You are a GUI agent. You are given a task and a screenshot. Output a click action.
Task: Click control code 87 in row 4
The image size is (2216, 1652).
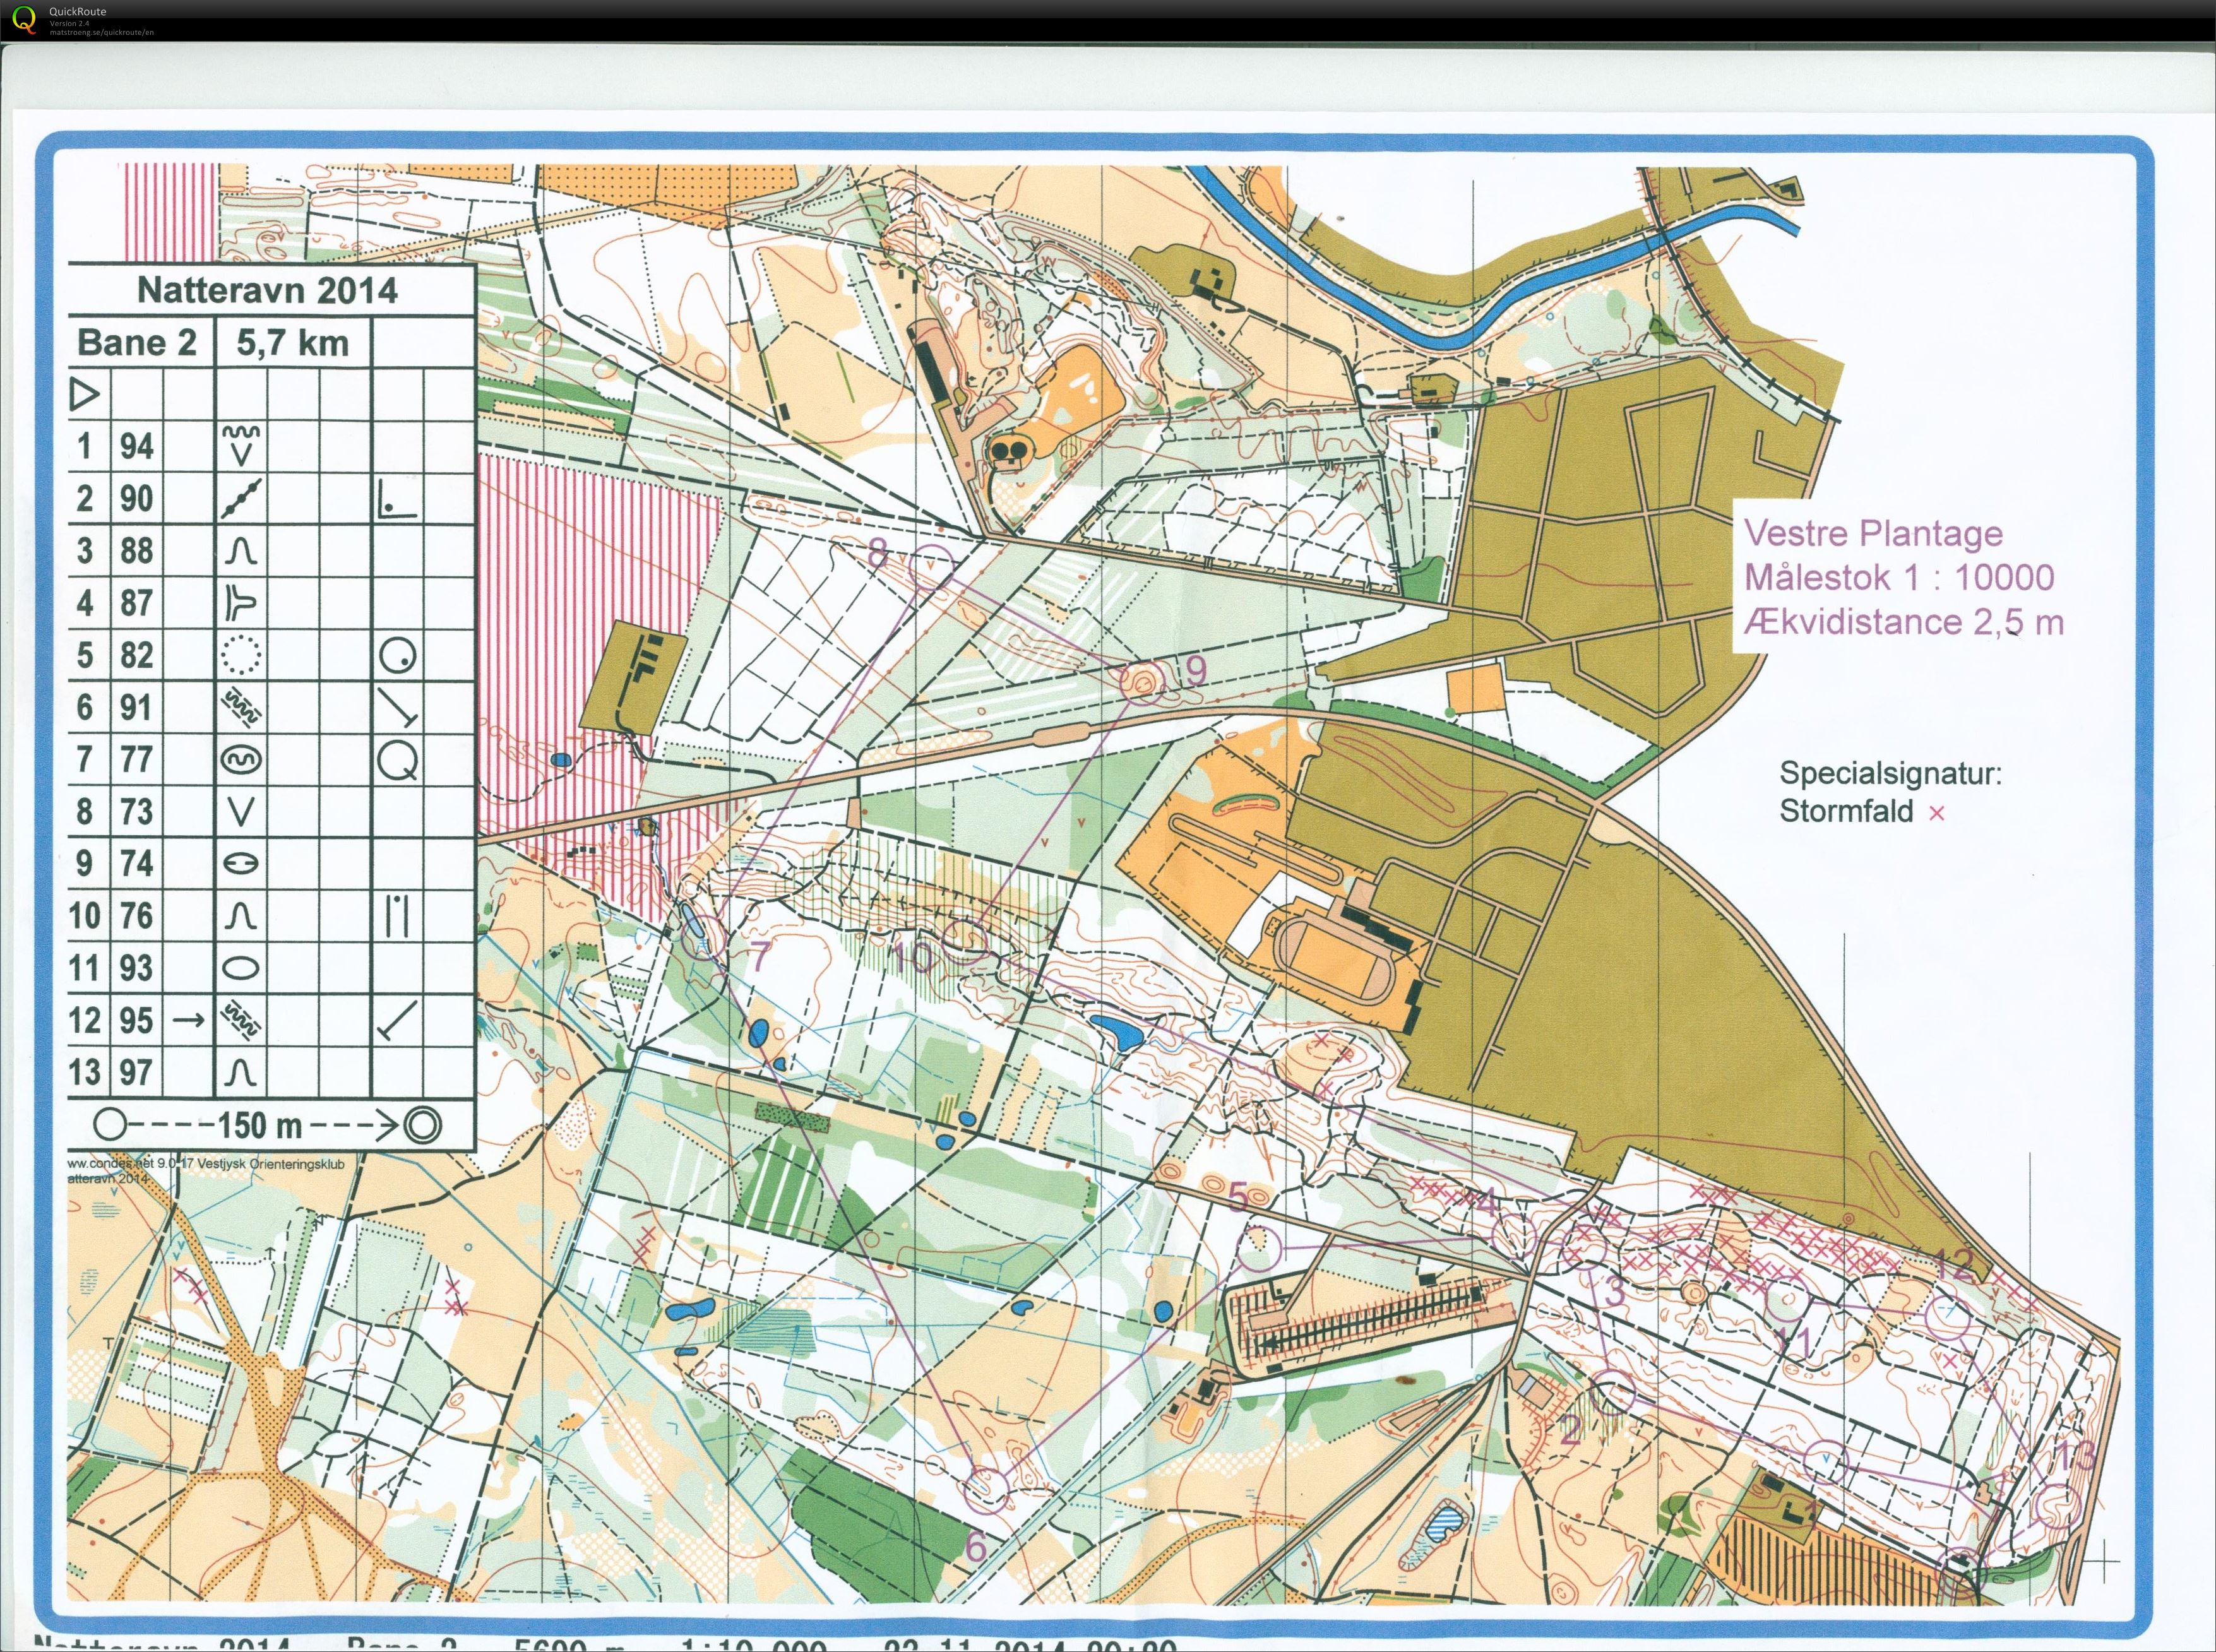pos(137,603)
